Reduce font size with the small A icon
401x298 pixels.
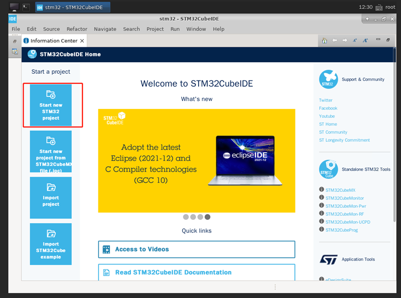[355, 41]
